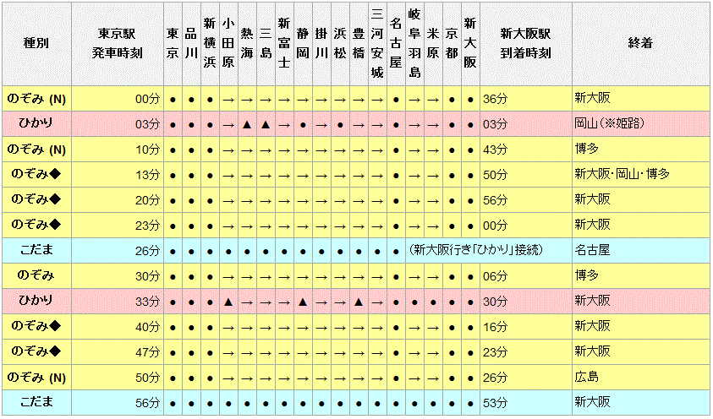Select the 小田原 station header
Screen dimensions: 713x419
[228, 44]
